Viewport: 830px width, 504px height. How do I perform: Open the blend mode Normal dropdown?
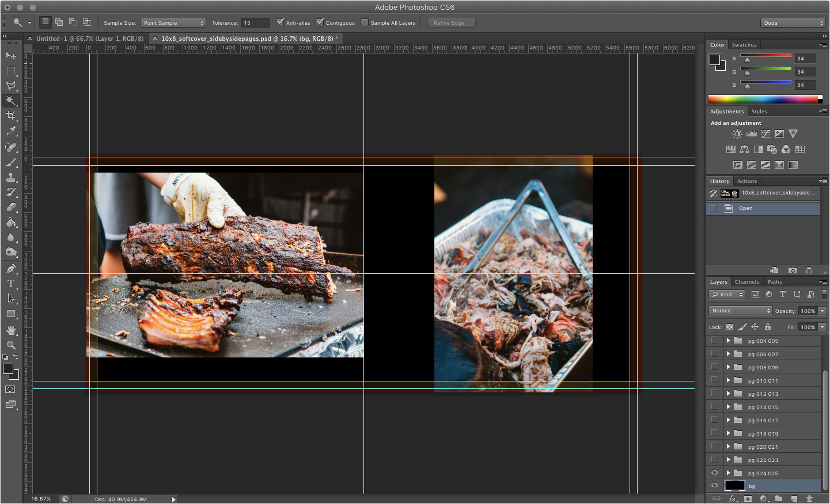pos(740,311)
